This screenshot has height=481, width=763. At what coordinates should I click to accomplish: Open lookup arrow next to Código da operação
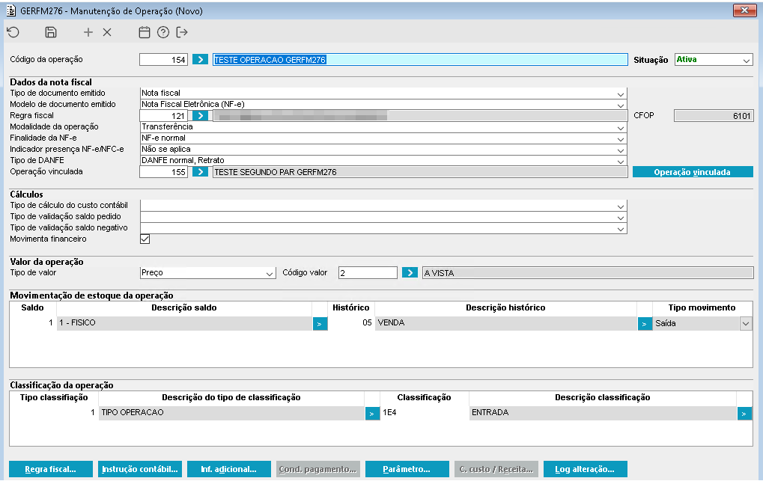[x=200, y=59]
